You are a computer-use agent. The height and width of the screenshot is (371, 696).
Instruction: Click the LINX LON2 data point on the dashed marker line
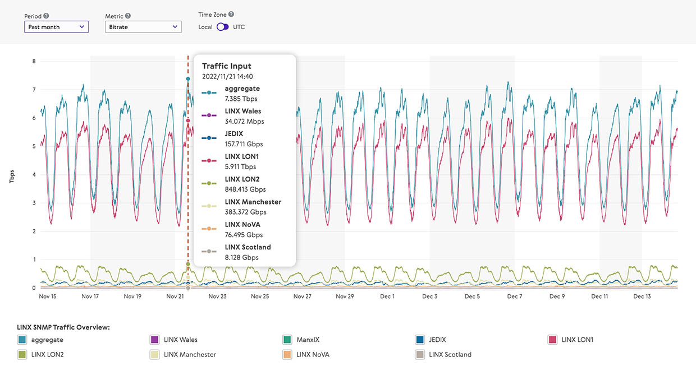[x=188, y=264]
